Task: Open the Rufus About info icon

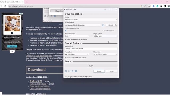Action: pos(69,71)
